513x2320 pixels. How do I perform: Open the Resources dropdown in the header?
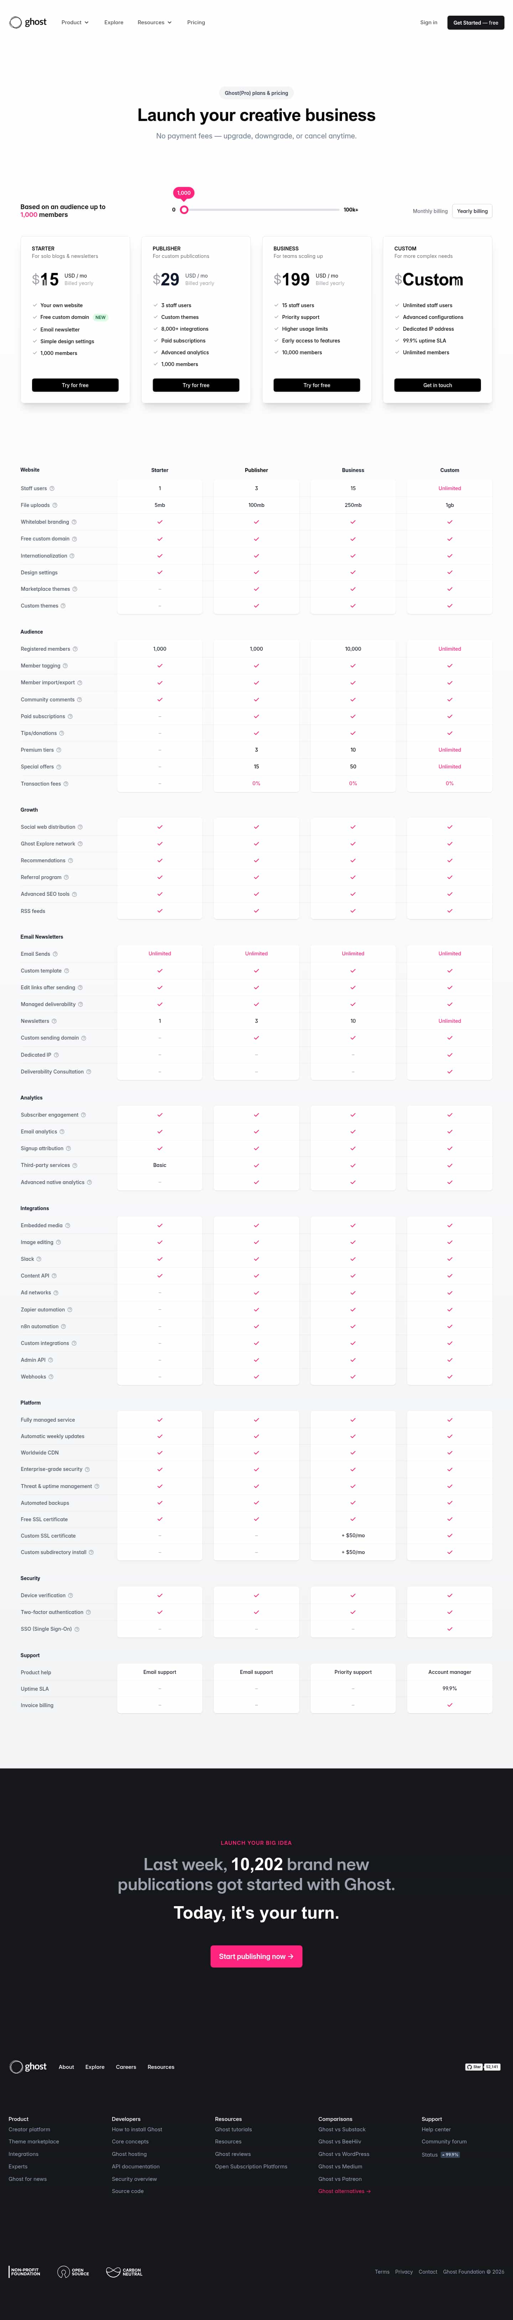pos(154,22)
